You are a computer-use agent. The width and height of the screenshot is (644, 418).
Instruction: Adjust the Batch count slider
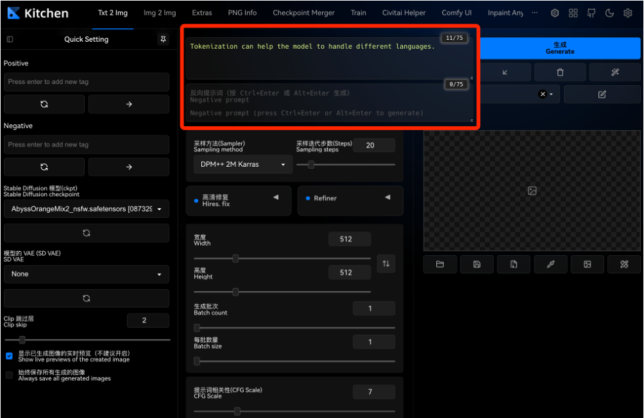tap(294, 328)
